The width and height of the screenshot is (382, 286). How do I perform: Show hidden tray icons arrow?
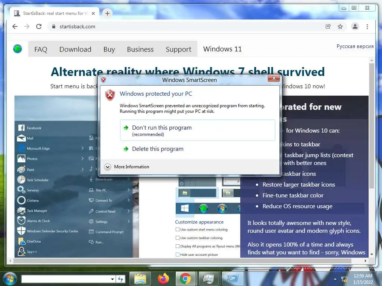pos(335,279)
